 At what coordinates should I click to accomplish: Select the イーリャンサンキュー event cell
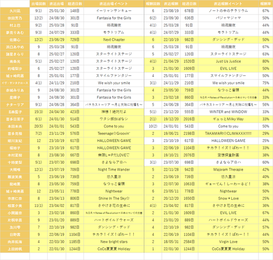pos(114,11)
